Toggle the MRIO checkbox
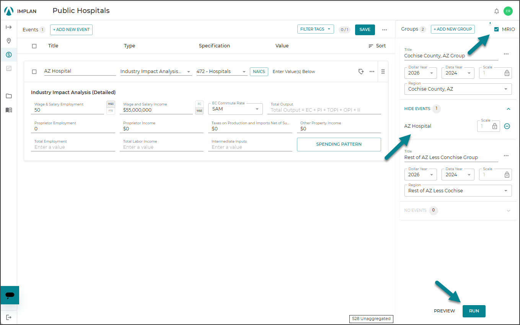The width and height of the screenshot is (520, 325). pos(497,29)
